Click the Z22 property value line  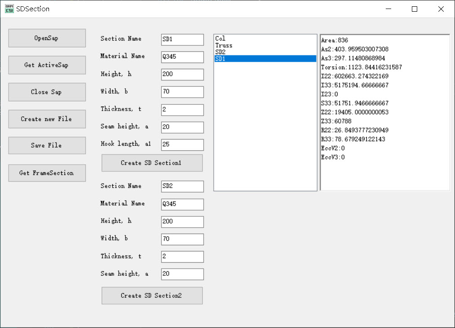(x=355, y=112)
